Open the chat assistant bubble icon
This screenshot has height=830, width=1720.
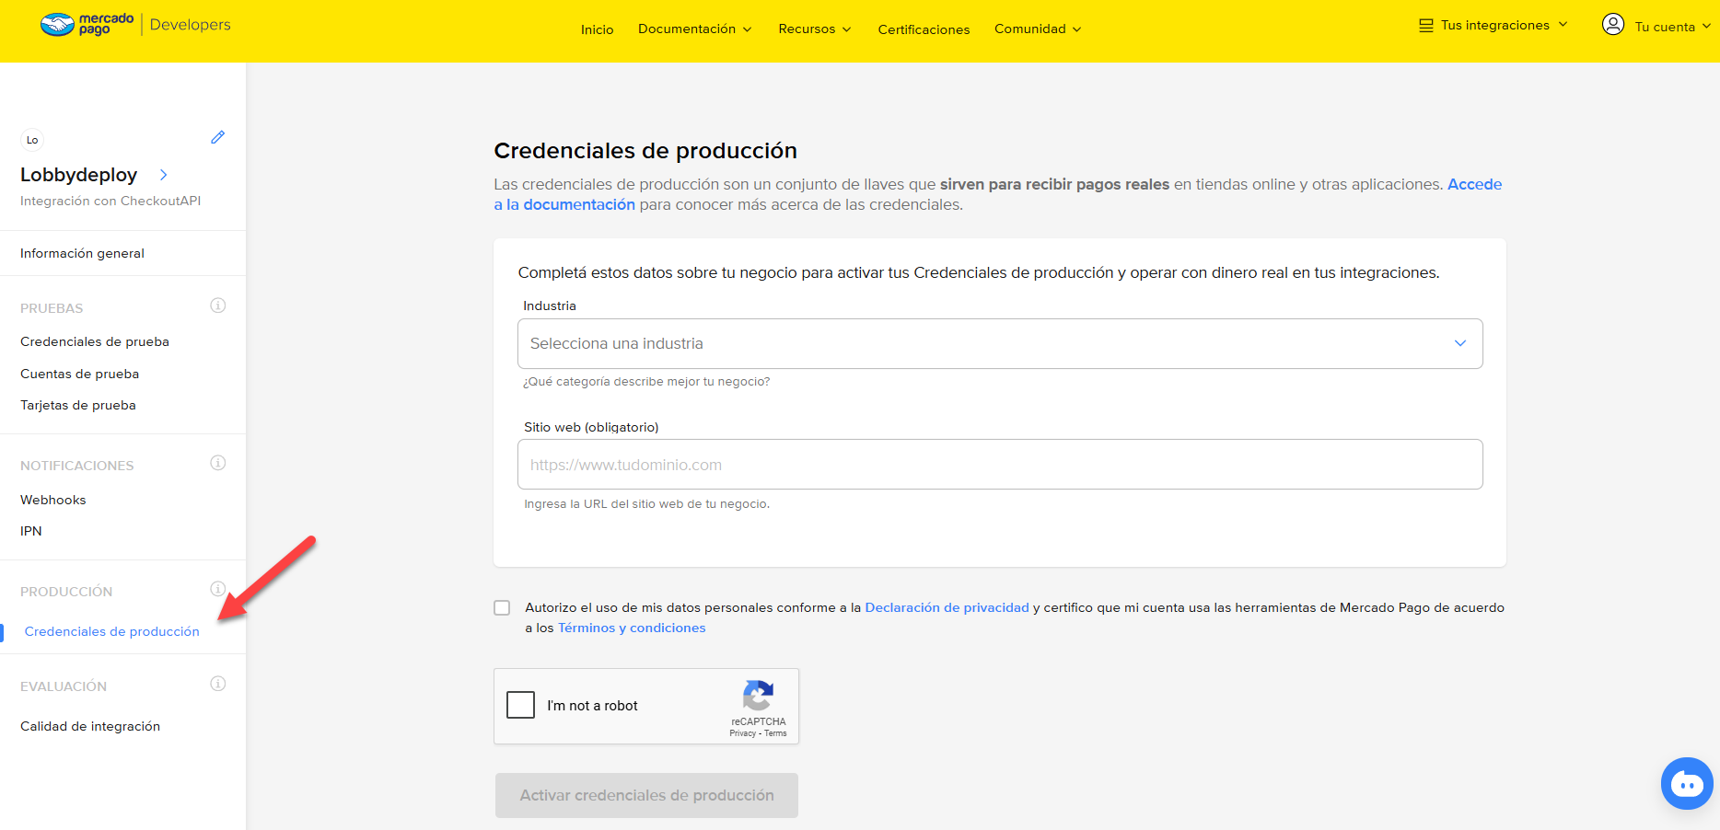point(1686,784)
